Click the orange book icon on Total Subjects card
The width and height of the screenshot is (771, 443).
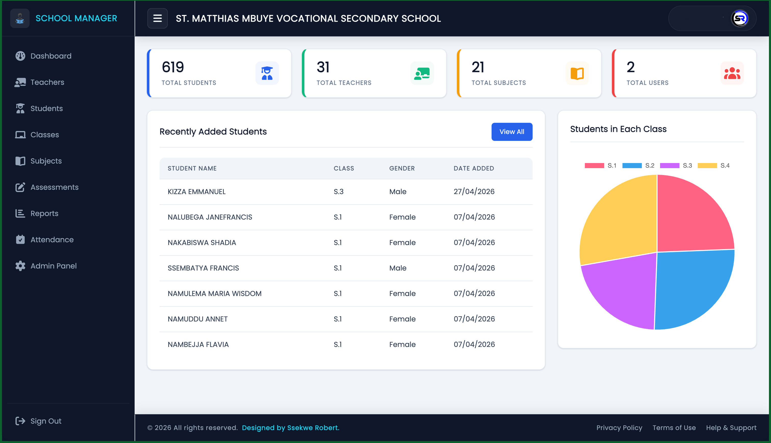(x=577, y=73)
